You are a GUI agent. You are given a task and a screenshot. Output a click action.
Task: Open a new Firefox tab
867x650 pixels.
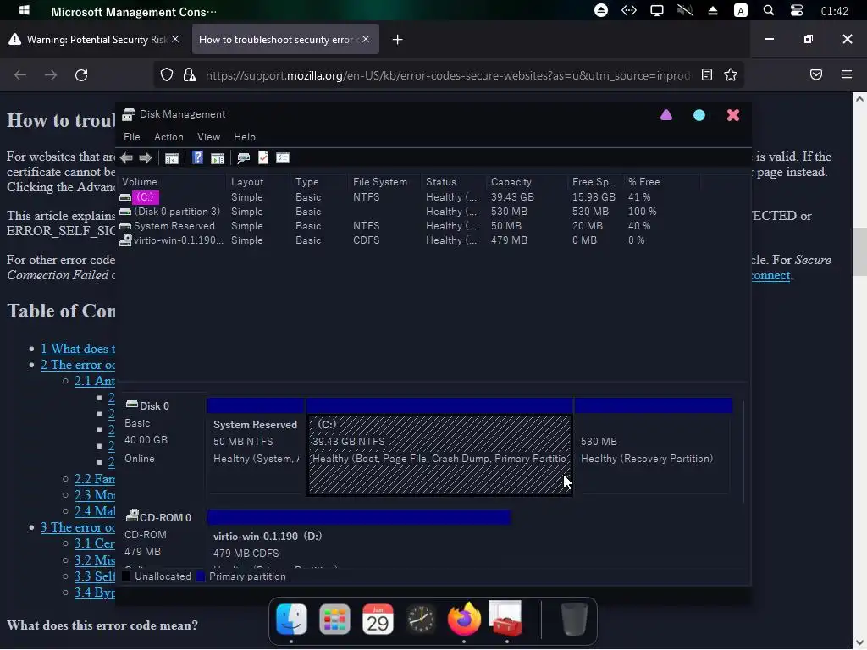tap(398, 39)
